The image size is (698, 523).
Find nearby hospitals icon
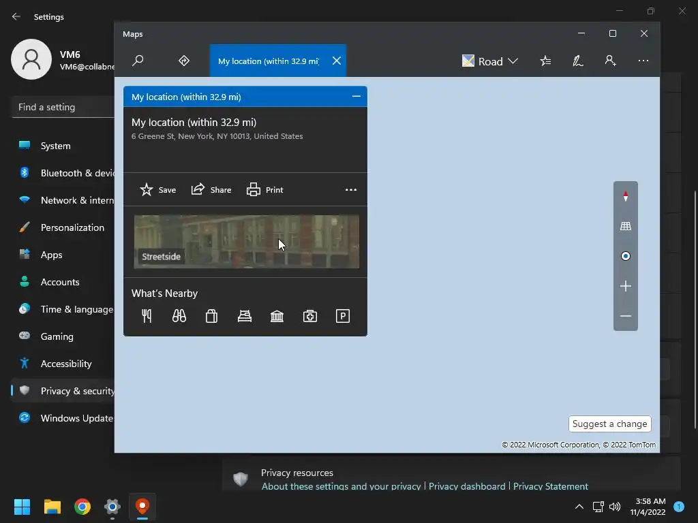310,316
